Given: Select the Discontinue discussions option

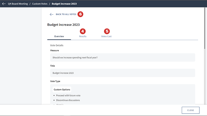Looking at the screenshot, I should coord(68,100).
